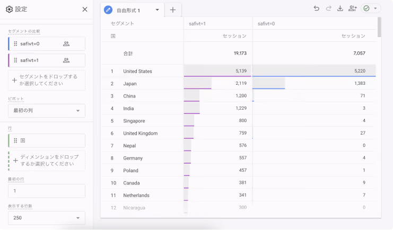393x230 pixels.
Task: Expand the status checkmark dropdown arrow
Action: [x=375, y=8]
